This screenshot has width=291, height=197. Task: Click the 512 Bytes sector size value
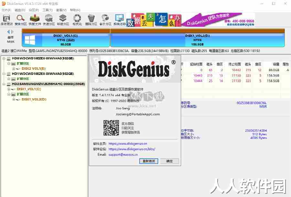tap(259, 134)
